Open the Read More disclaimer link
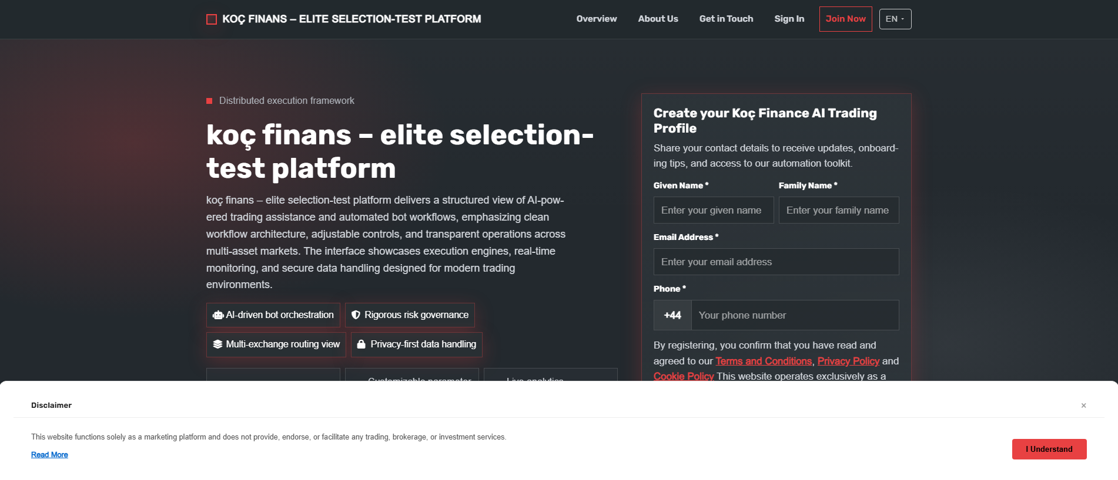The image size is (1118, 480). point(49,455)
